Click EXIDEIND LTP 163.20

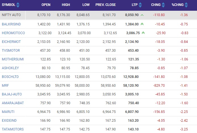pyautogui.click(x=133, y=120)
